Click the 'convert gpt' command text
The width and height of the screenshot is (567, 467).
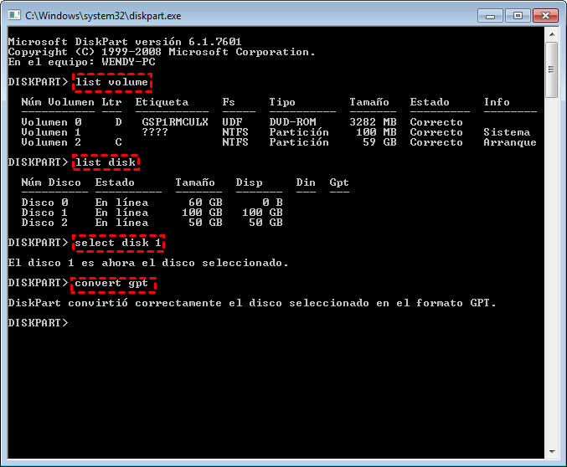[x=111, y=283]
